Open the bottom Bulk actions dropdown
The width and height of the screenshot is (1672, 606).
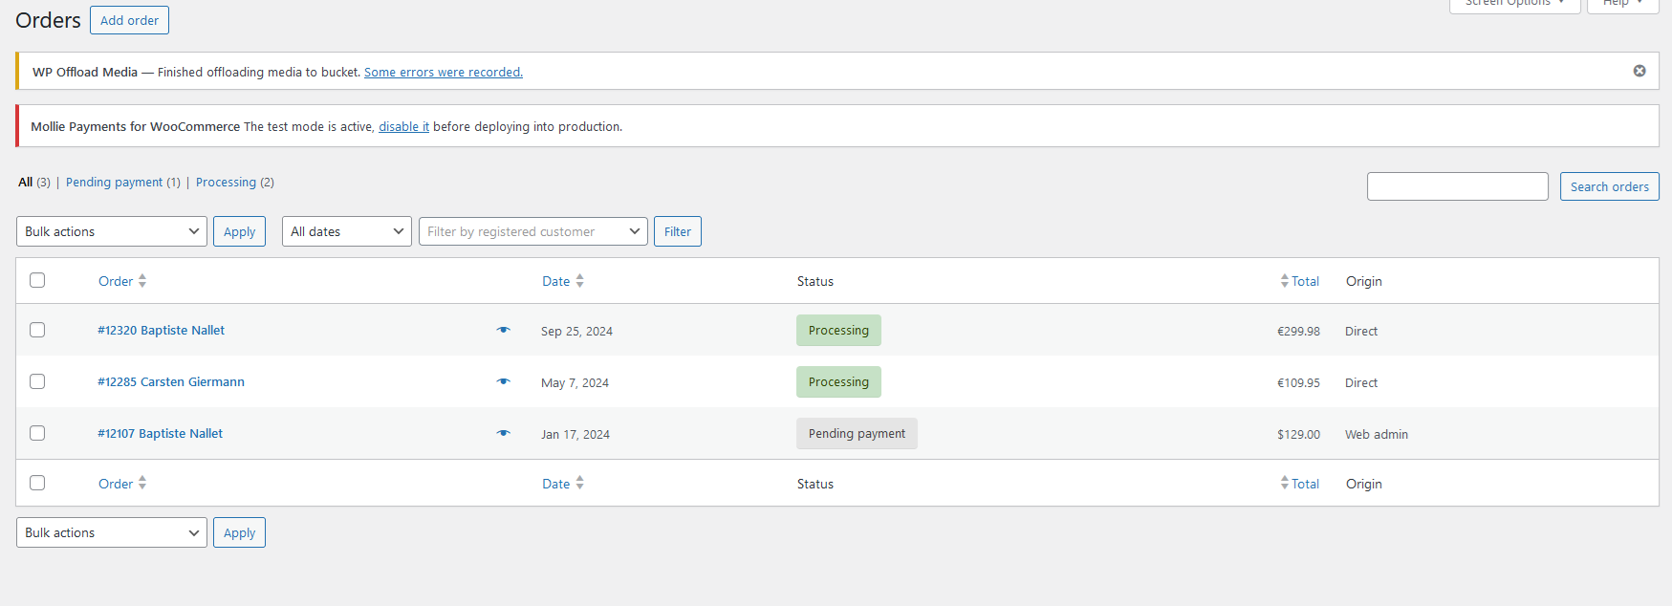(112, 532)
